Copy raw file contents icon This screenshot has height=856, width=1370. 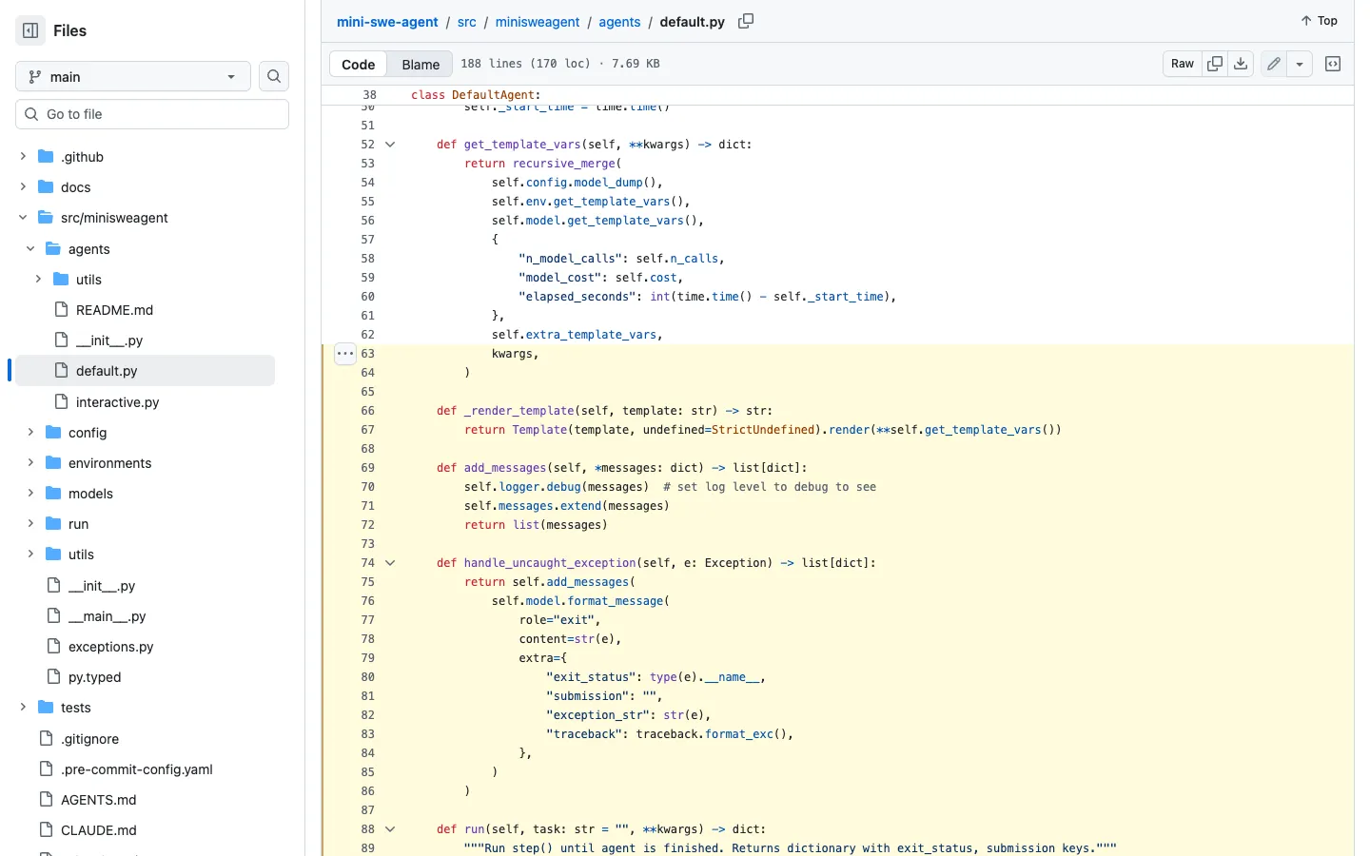pyautogui.click(x=1215, y=64)
